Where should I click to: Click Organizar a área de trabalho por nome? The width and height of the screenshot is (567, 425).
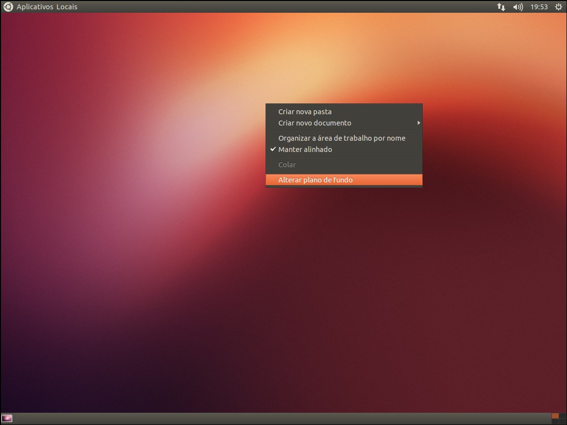342,138
